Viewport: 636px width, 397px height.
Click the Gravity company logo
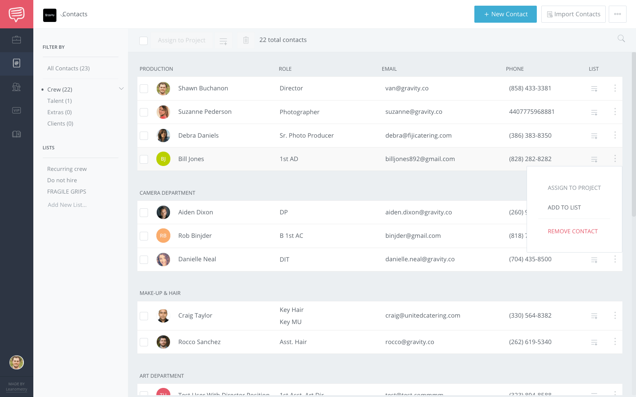(x=50, y=15)
